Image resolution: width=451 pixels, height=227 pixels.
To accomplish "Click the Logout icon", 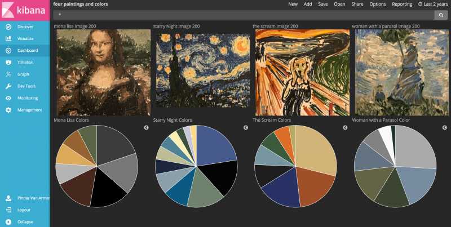I will [x=8, y=210].
